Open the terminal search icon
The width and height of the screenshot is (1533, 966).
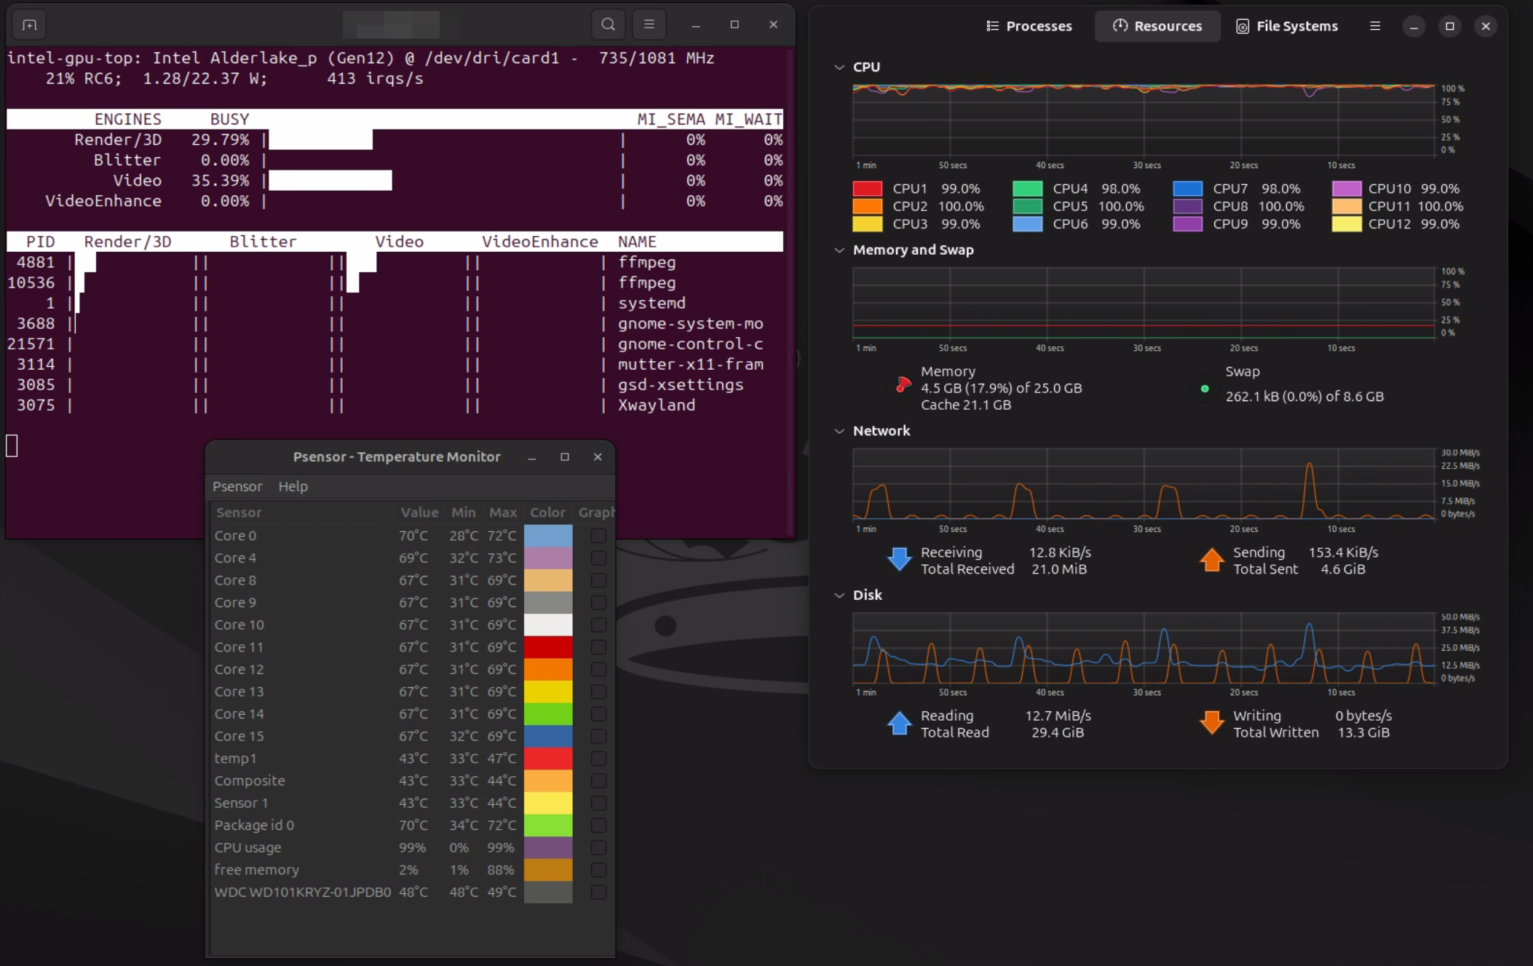(608, 25)
